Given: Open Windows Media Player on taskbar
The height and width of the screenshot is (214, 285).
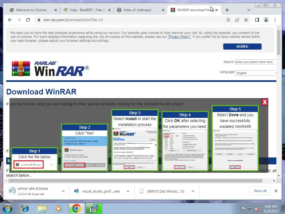Looking at the screenshot, I should click(x=59, y=208).
